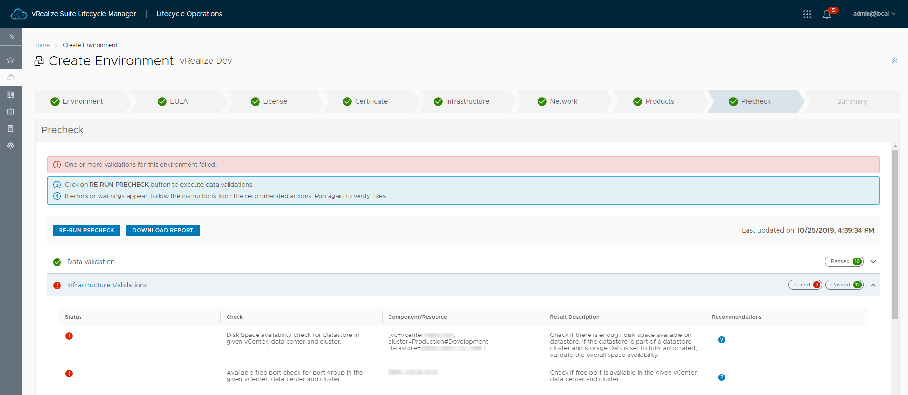Open recommendation help icon for free port check

click(722, 377)
